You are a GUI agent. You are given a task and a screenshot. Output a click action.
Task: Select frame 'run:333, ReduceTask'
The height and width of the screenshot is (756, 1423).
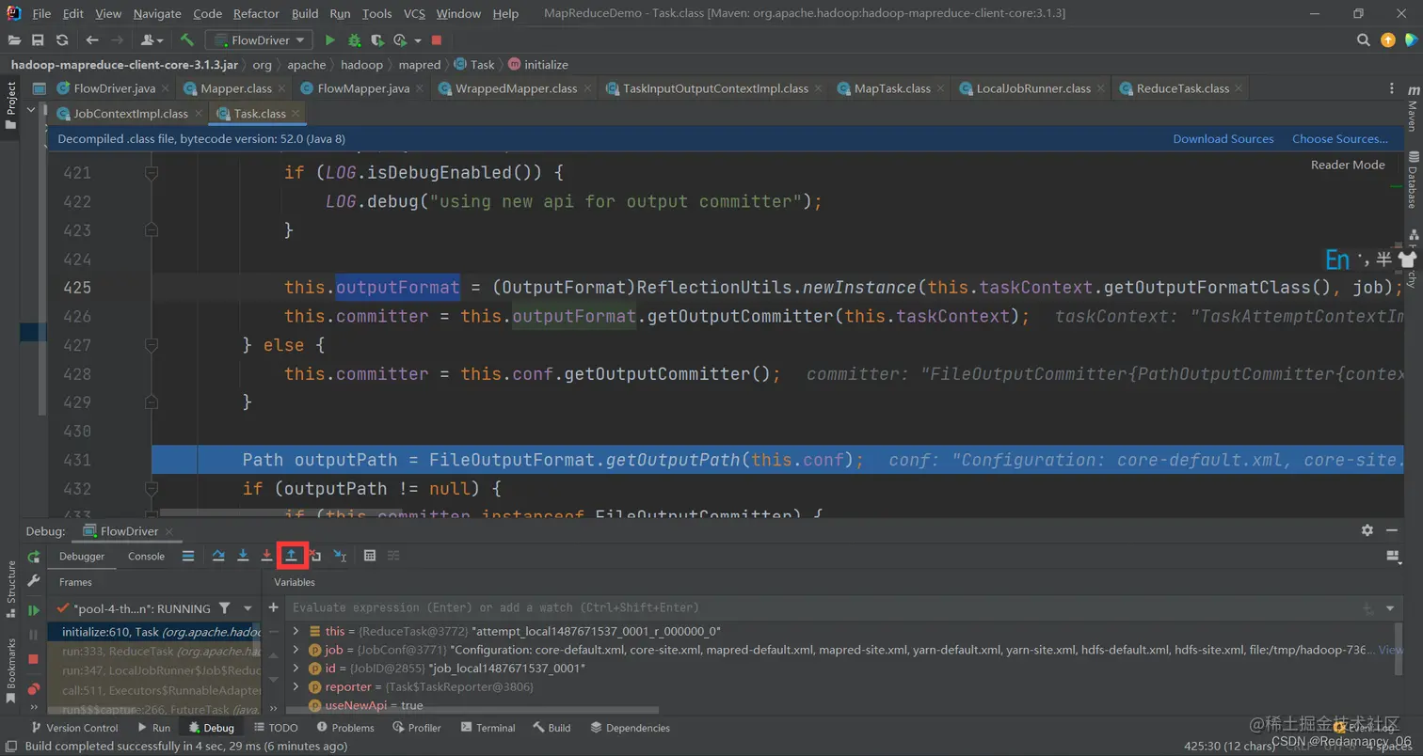tap(153, 651)
